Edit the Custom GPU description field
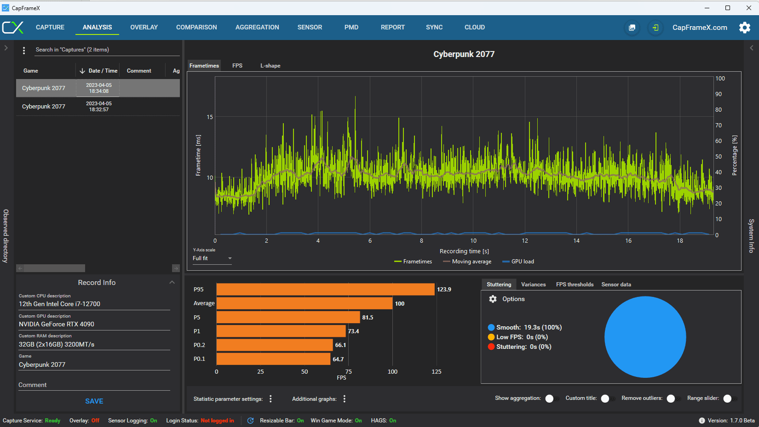The height and width of the screenshot is (427, 759). tap(94, 325)
